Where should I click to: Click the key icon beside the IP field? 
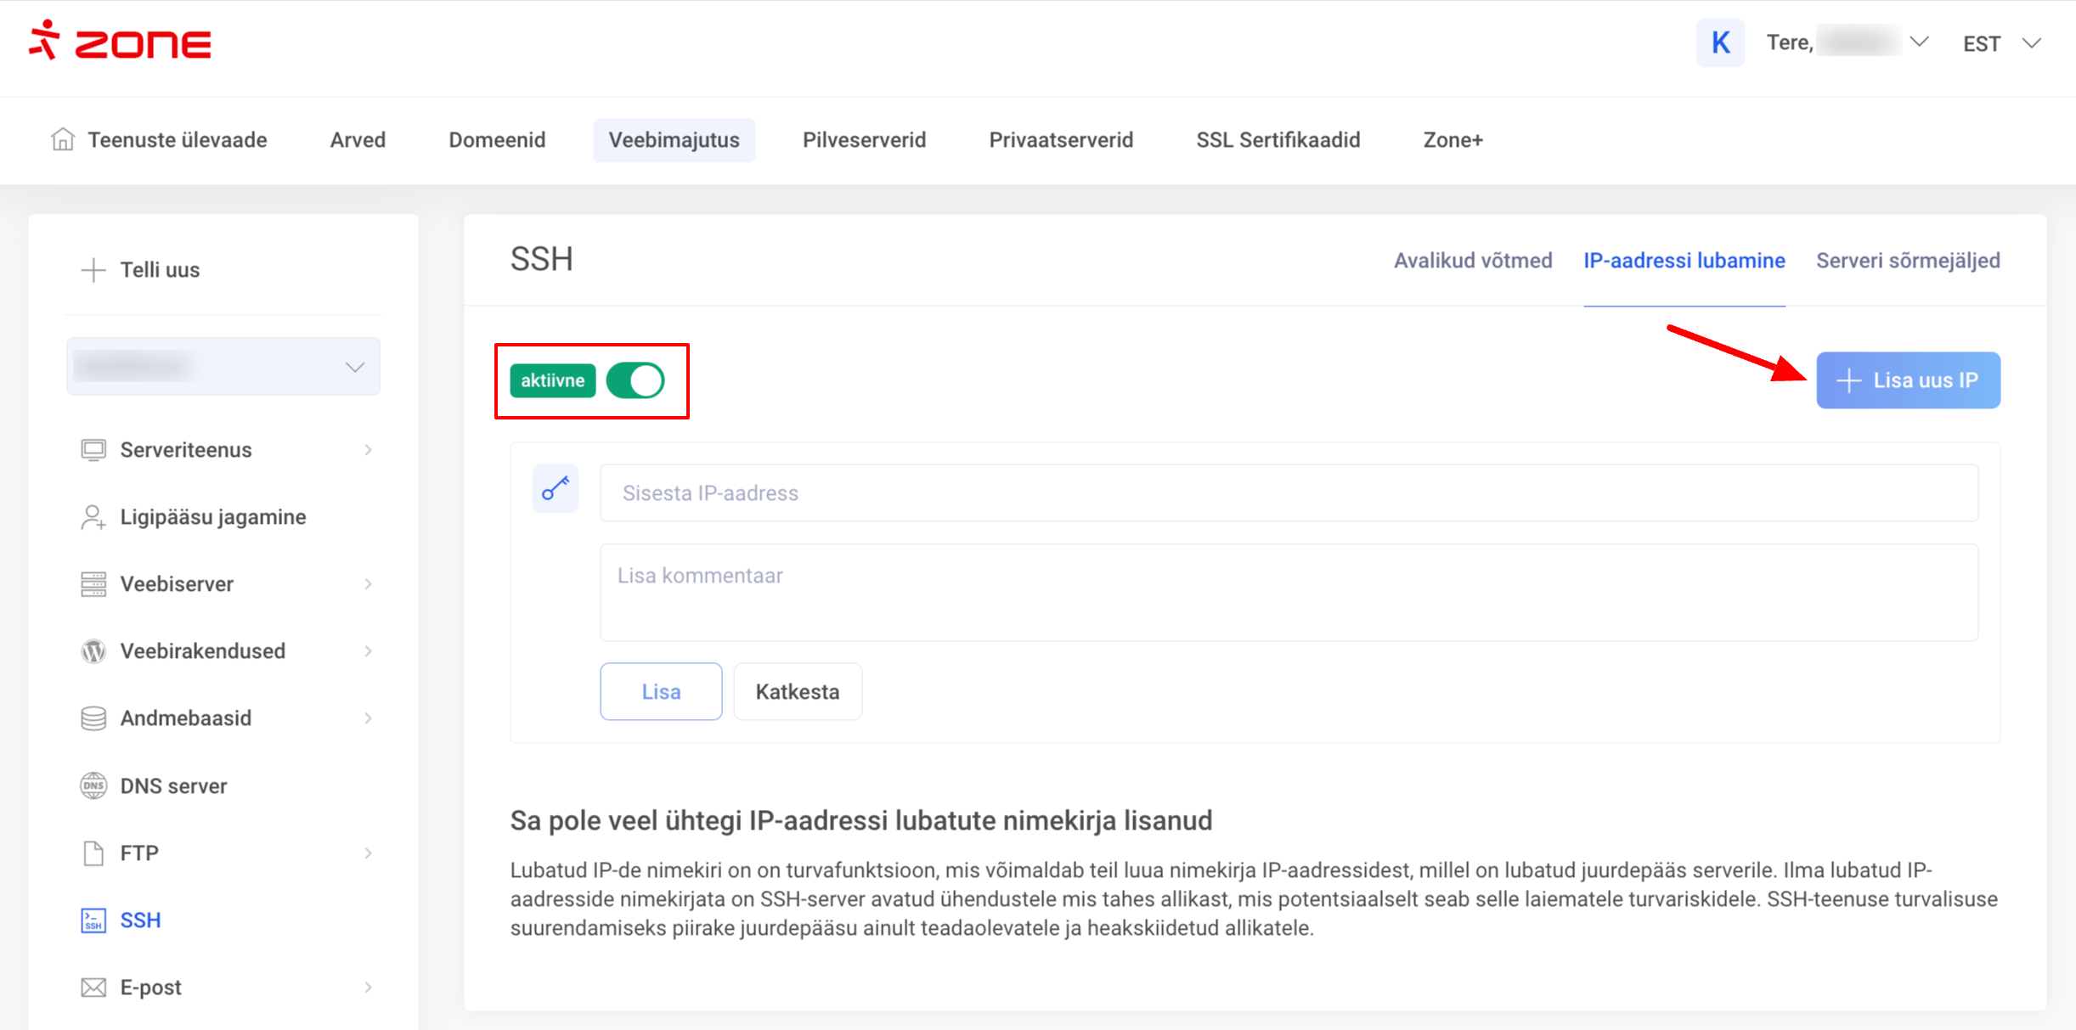[x=556, y=489]
